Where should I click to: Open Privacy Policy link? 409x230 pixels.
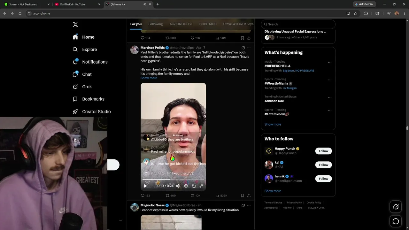tap(294, 203)
